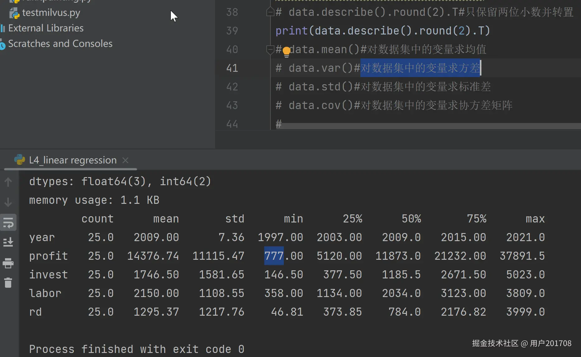Click the 'rd' row label in output
This screenshot has height=357, width=581.
[35, 312]
